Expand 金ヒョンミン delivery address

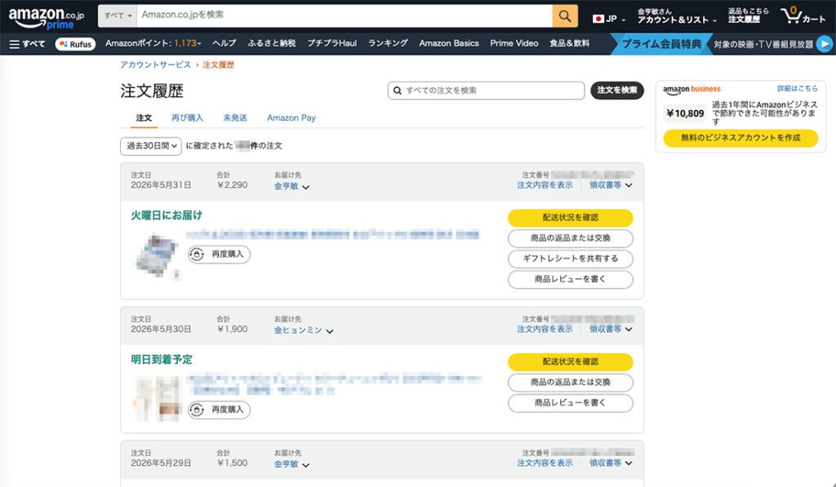point(304,330)
